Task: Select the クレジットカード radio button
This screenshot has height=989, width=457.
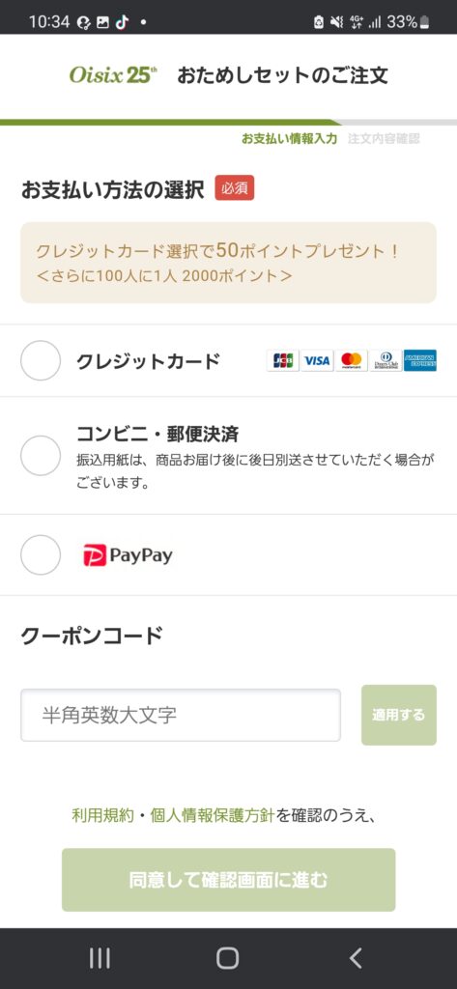Action: click(x=41, y=360)
